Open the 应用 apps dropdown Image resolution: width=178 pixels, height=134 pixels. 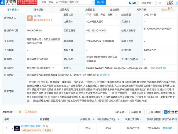(x=134, y=3)
